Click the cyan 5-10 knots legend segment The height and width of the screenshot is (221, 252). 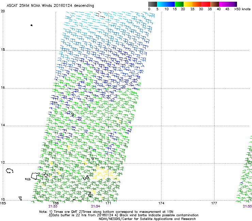click(161, 4)
